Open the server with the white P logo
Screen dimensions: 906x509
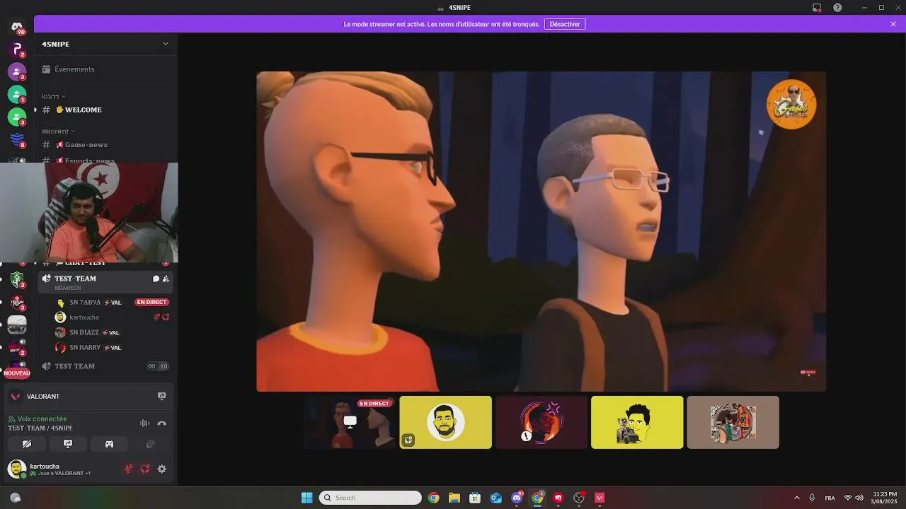tap(17, 49)
